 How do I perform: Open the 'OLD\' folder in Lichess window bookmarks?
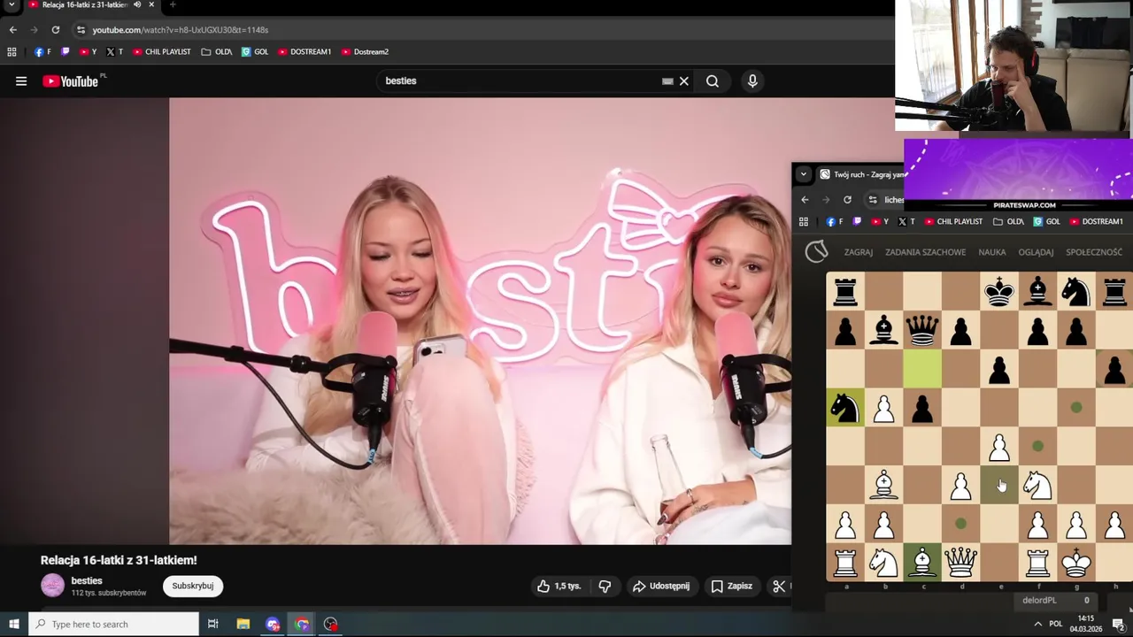(1009, 222)
